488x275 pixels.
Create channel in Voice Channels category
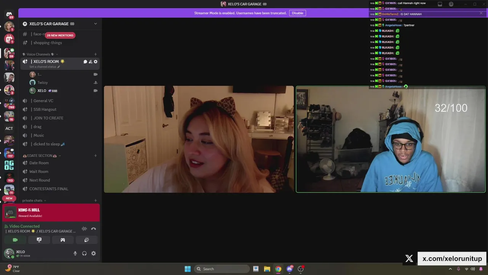(95, 54)
